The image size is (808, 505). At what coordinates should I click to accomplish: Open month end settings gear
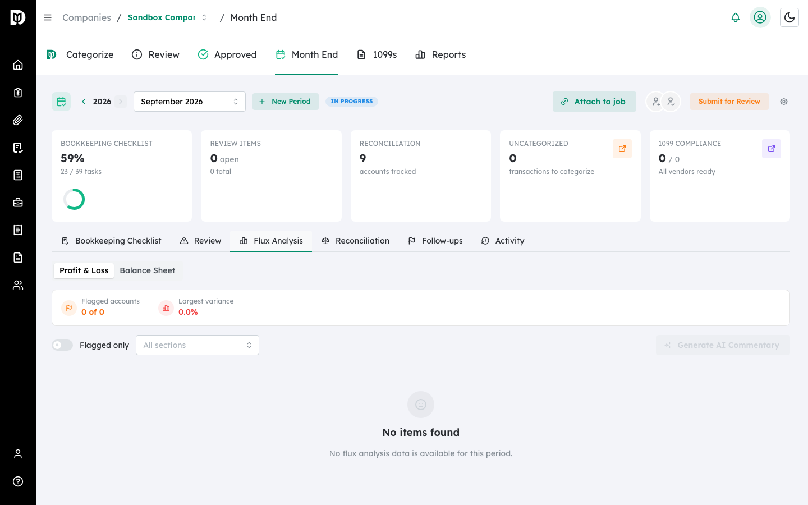click(784, 102)
